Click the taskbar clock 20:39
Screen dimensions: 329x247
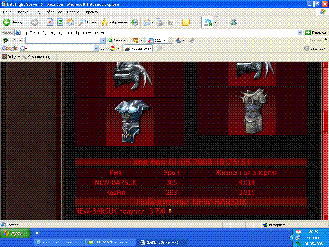pyautogui.click(x=314, y=232)
